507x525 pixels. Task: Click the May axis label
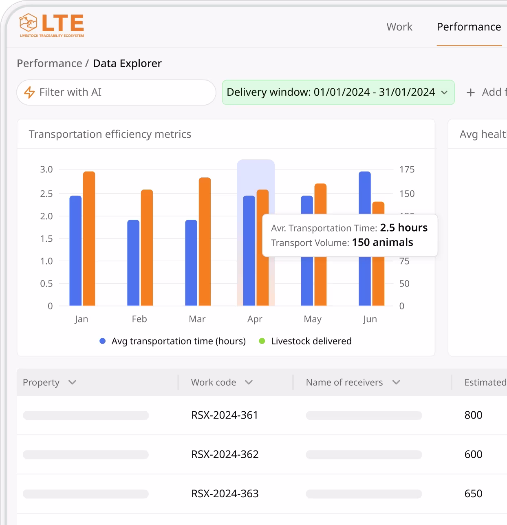313,319
